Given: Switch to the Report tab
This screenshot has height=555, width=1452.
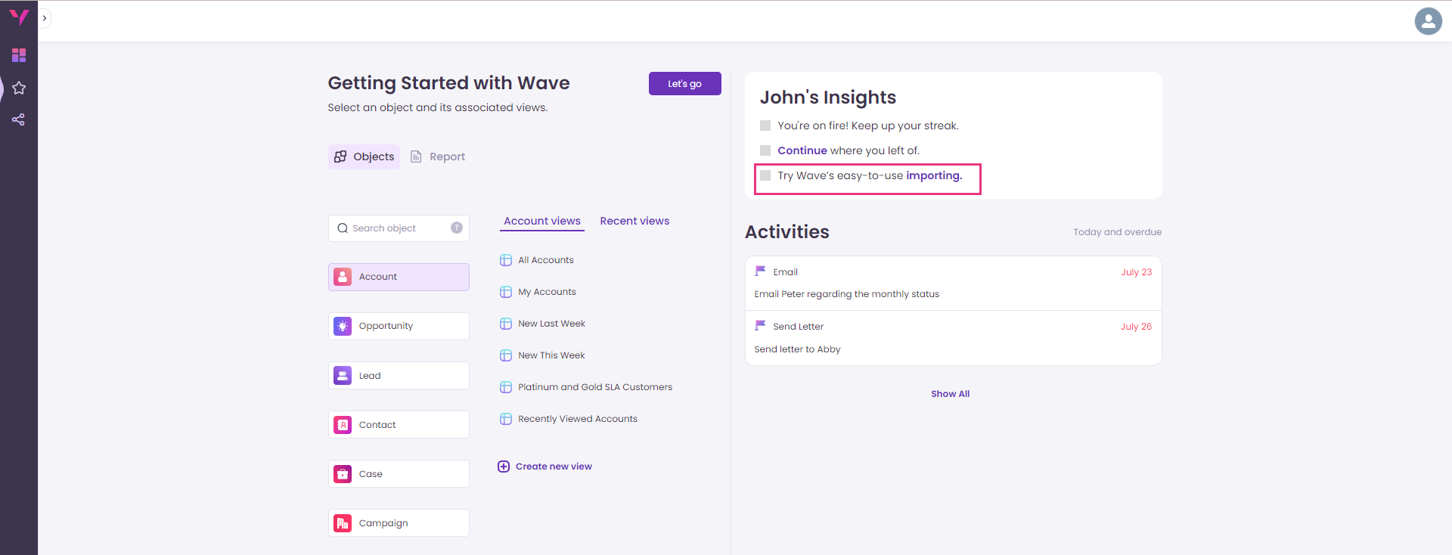Looking at the screenshot, I should 438,157.
